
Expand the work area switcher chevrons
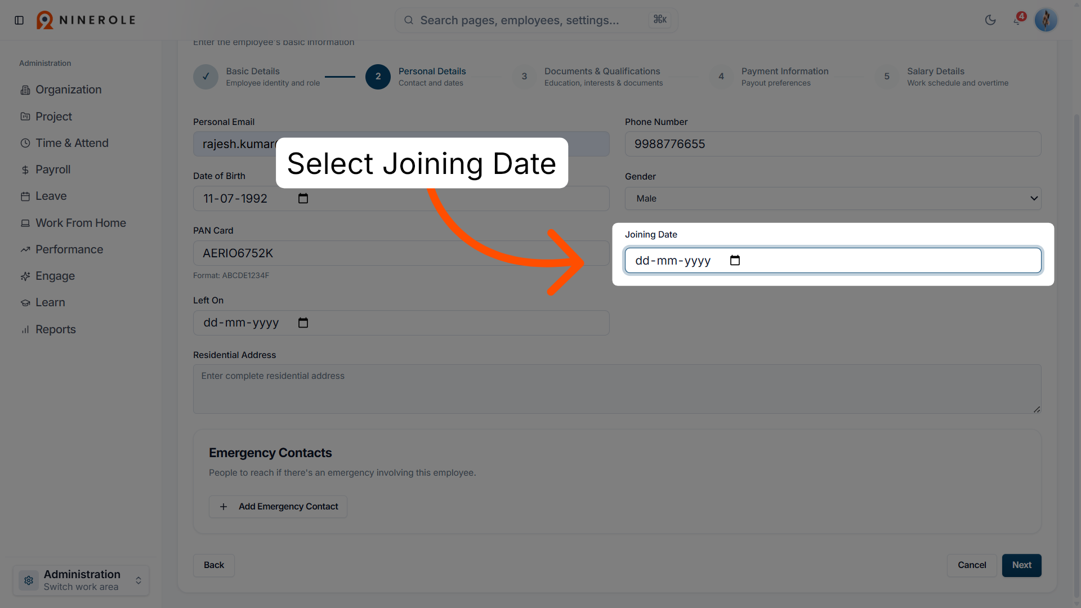pyautogui.click(x=139, y=580)
